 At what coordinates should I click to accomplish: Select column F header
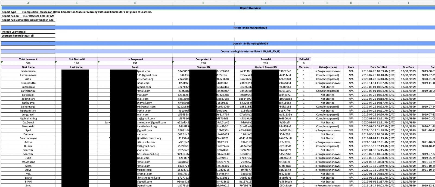click(x=304, y=3)
